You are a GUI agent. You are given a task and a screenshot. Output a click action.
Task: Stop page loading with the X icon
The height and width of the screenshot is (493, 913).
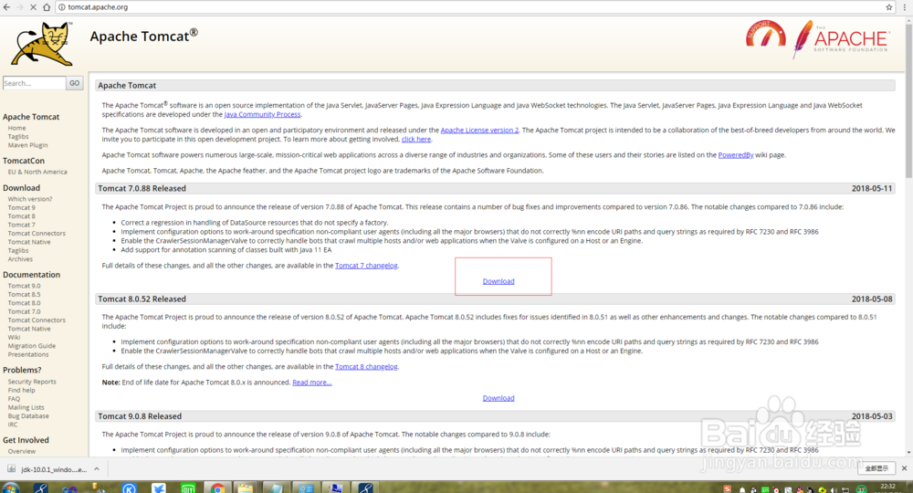33,7
